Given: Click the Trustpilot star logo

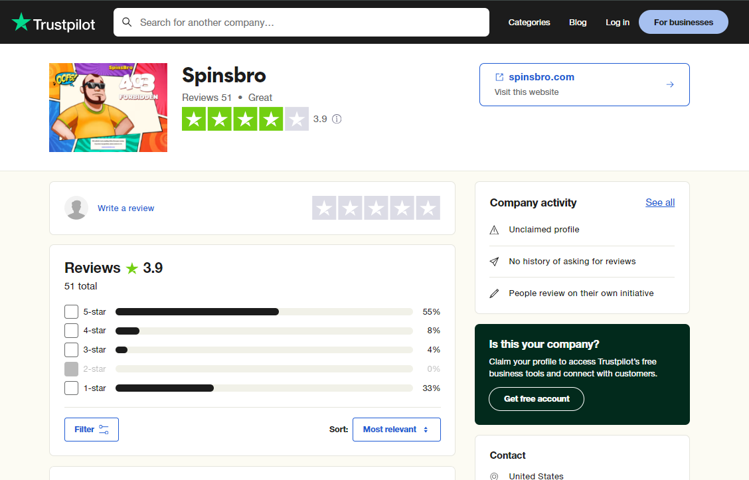Looking at the screenshot, I should [x=22, y=22].
